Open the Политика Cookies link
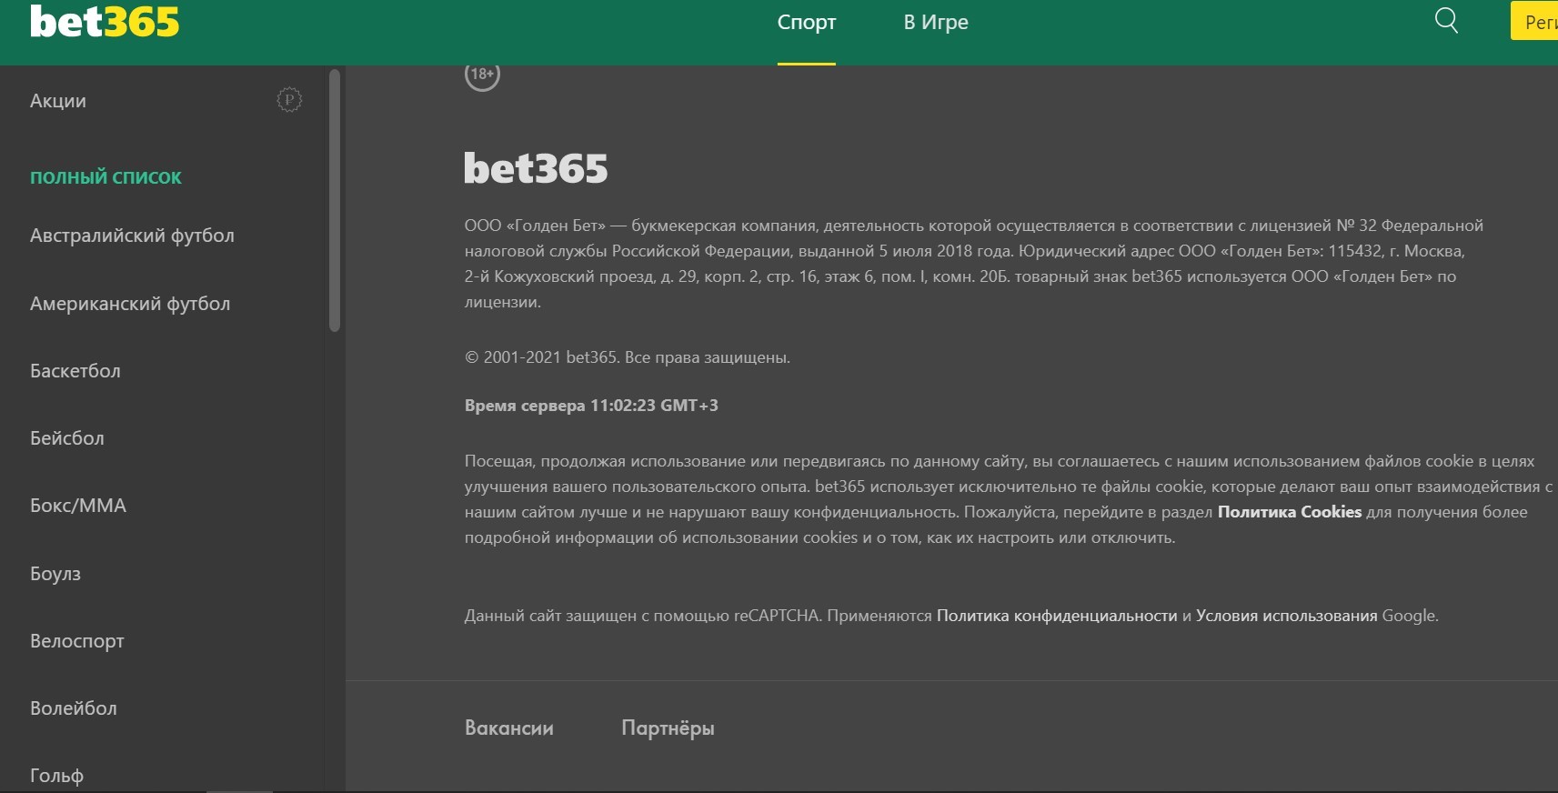This screenshot has height=793, width=1558. [1290, 512]
